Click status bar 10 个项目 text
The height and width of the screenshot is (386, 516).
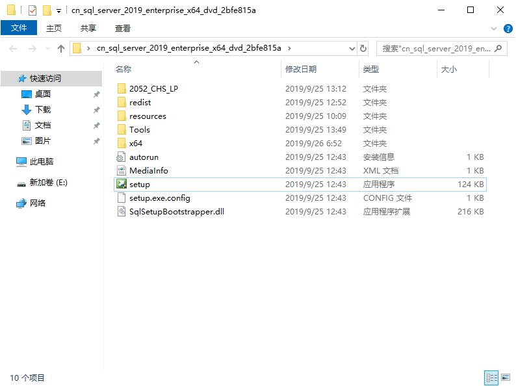click(27, 378)
